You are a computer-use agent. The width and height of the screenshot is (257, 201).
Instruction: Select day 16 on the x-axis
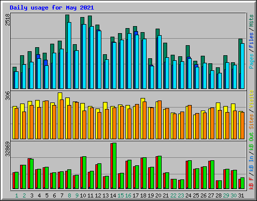(x=128, y=195)
